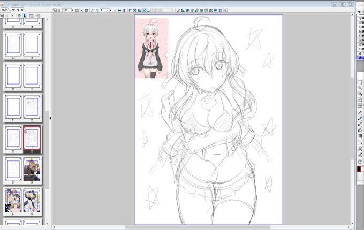The height and width of the screenshot is (230, 364).
Task: Select page 20 thumbnail
Action: tap(32, 107)
